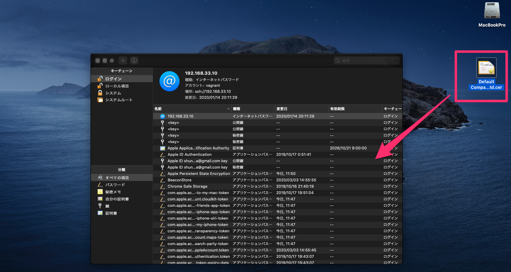This screenshot has width=511, height=272.
Task: Select com.apple.ac...-to-my-mac-token row
Action: click(x=278, y=193)
